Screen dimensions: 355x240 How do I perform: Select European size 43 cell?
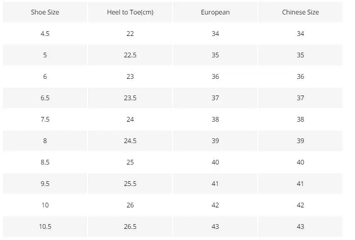[x=215, y=226]
